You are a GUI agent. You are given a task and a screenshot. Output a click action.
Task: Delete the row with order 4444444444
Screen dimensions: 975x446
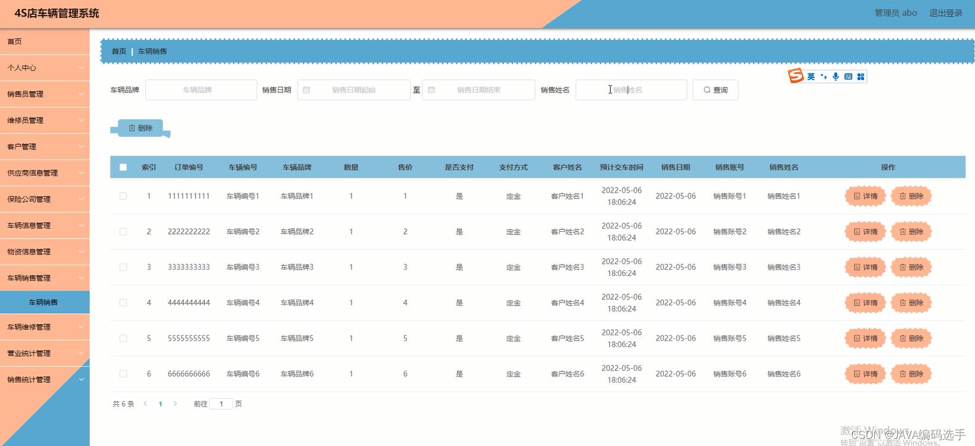[911, 302]
